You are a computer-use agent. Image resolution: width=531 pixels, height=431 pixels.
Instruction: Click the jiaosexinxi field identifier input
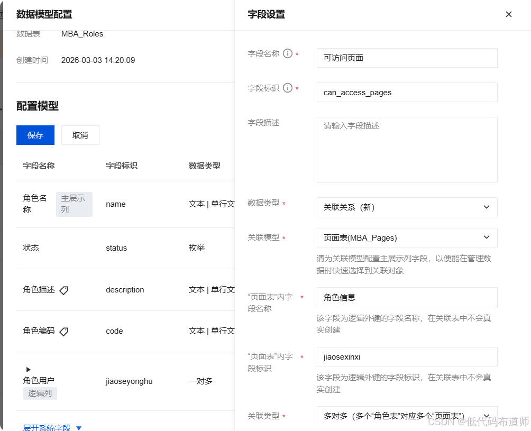(406, 357)
